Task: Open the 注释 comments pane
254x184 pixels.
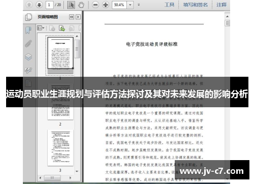Action: [x=221, y=5]
